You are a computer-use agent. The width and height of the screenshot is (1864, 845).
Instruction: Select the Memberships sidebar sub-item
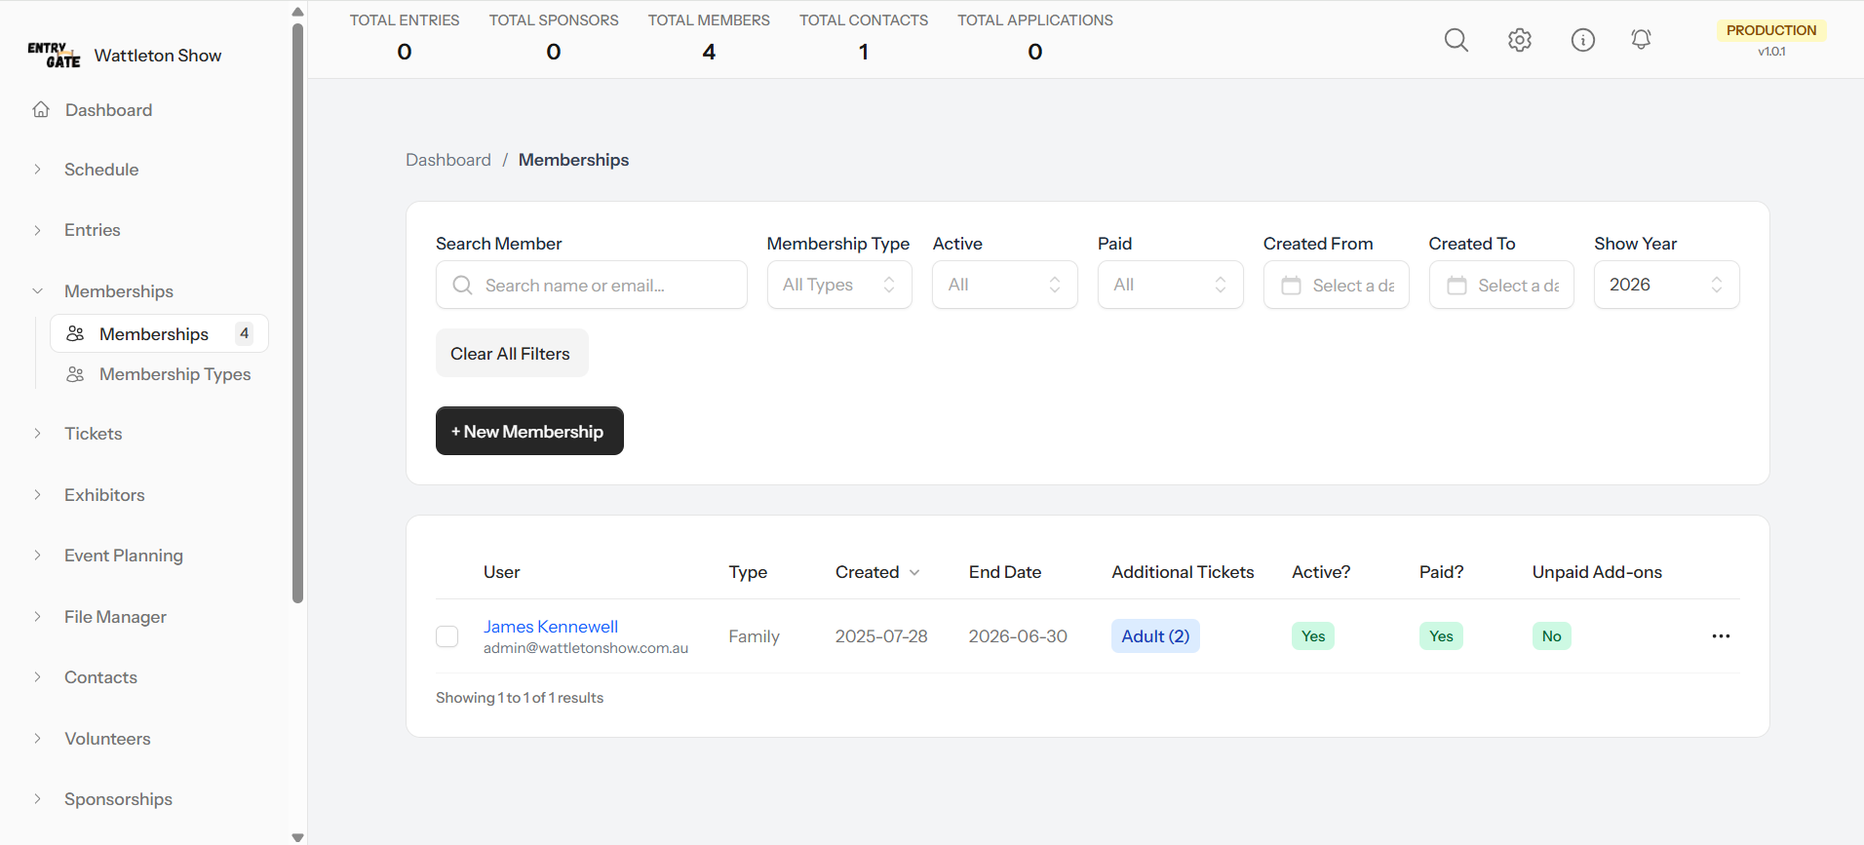[x=154, y=334]
